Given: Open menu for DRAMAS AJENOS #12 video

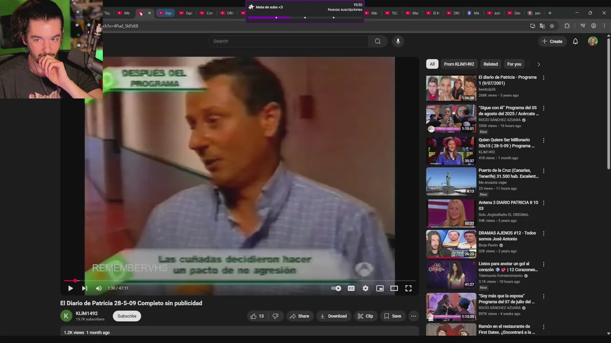Looking at the screenshot, I should coord(543,233).
